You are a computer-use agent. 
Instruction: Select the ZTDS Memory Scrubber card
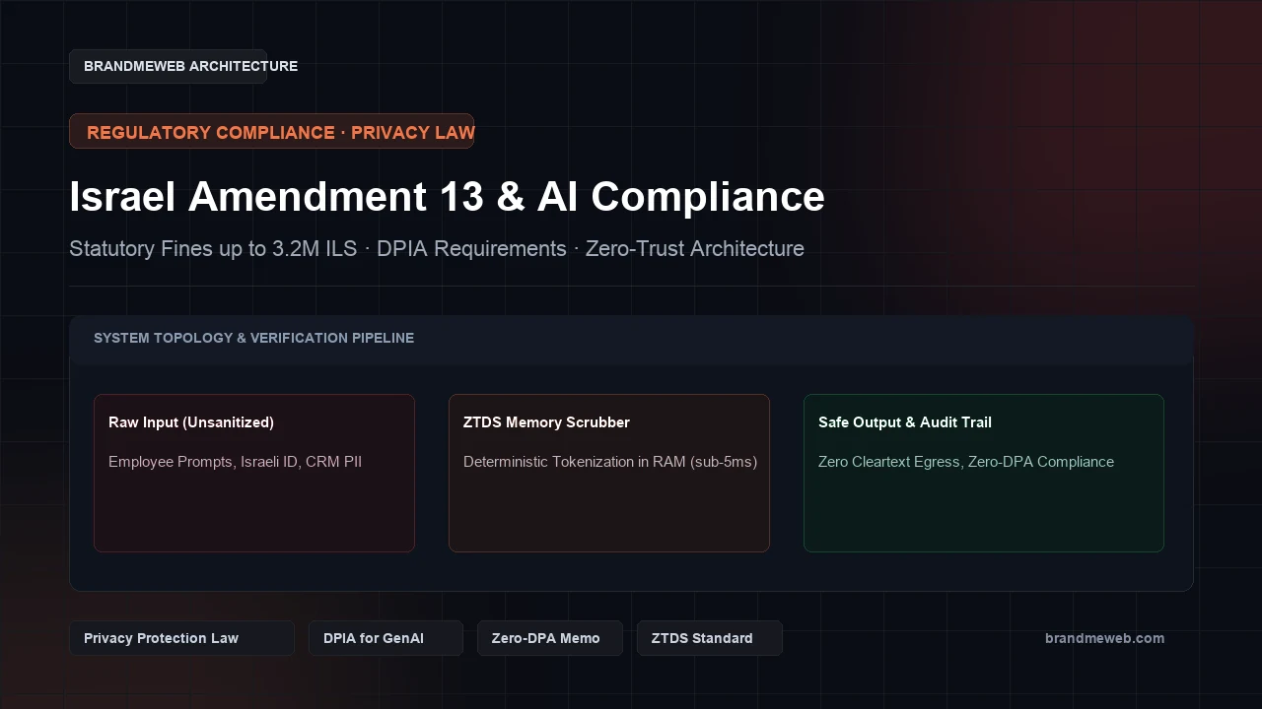click(x=609, y=473)
